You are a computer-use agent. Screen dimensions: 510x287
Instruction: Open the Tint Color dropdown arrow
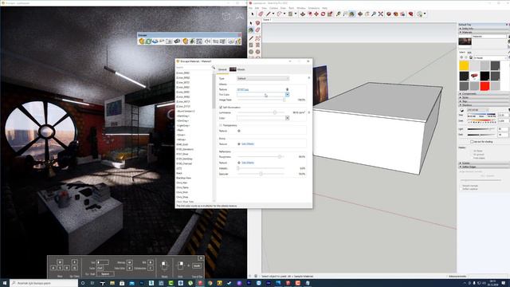click(287, 94)
